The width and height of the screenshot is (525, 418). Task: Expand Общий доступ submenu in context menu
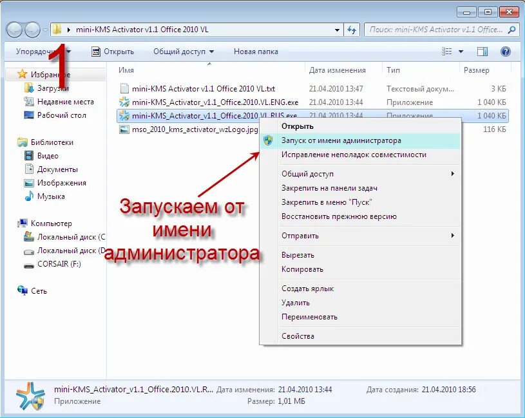click(360, 174)
